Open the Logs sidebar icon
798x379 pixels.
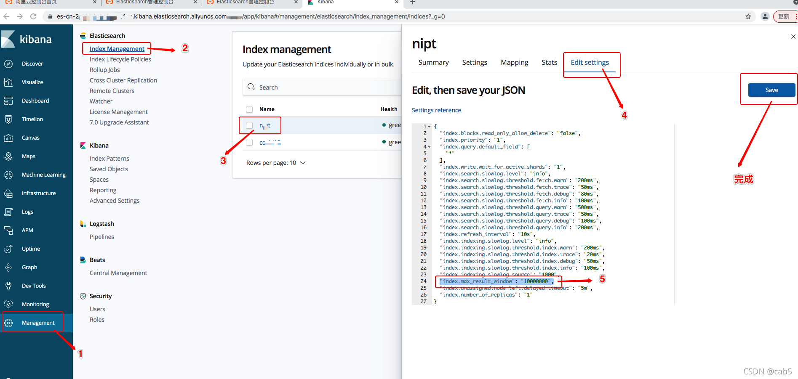click(8, 212)
